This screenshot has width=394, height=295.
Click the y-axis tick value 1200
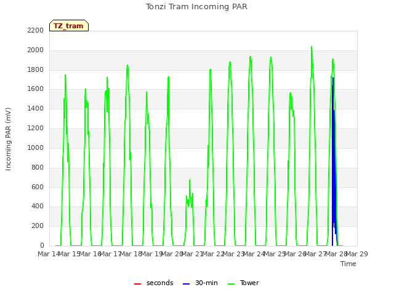(36, 128)
